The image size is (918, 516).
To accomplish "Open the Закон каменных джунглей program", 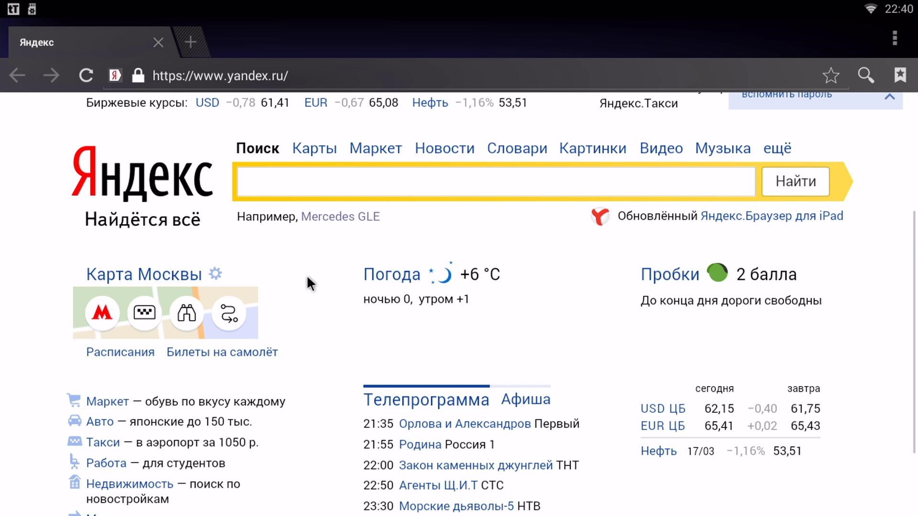I will tap(476, 465).
